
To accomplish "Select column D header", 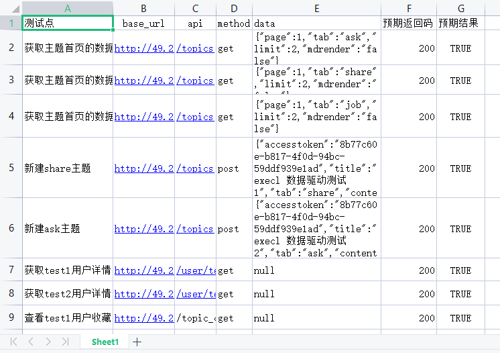I will point(235,8).
